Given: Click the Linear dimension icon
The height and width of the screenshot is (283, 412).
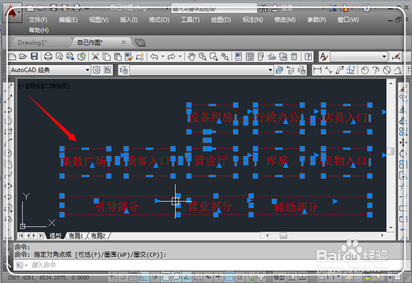Looking at the screenshot, I should 317,70.
